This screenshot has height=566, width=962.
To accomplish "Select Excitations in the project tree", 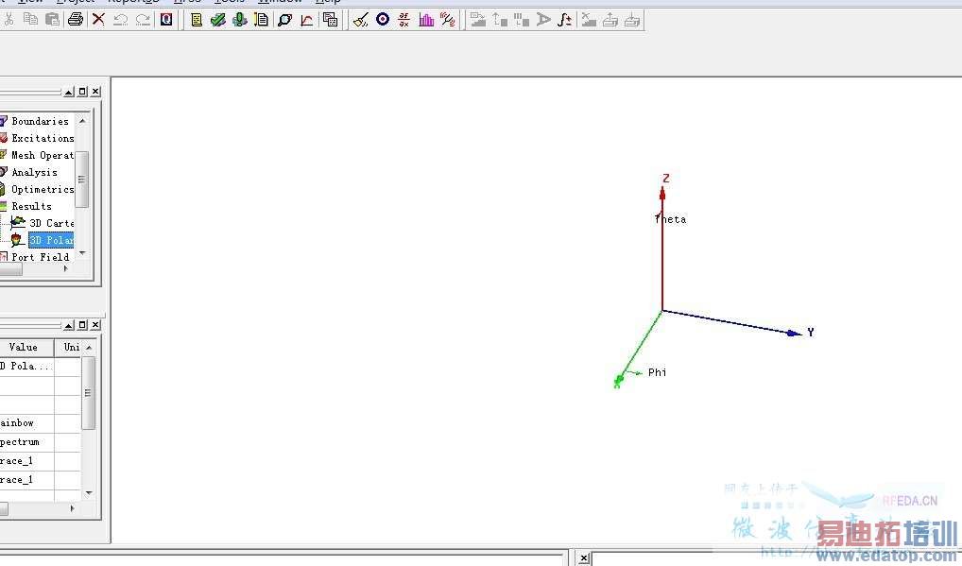I will [43, 139].
